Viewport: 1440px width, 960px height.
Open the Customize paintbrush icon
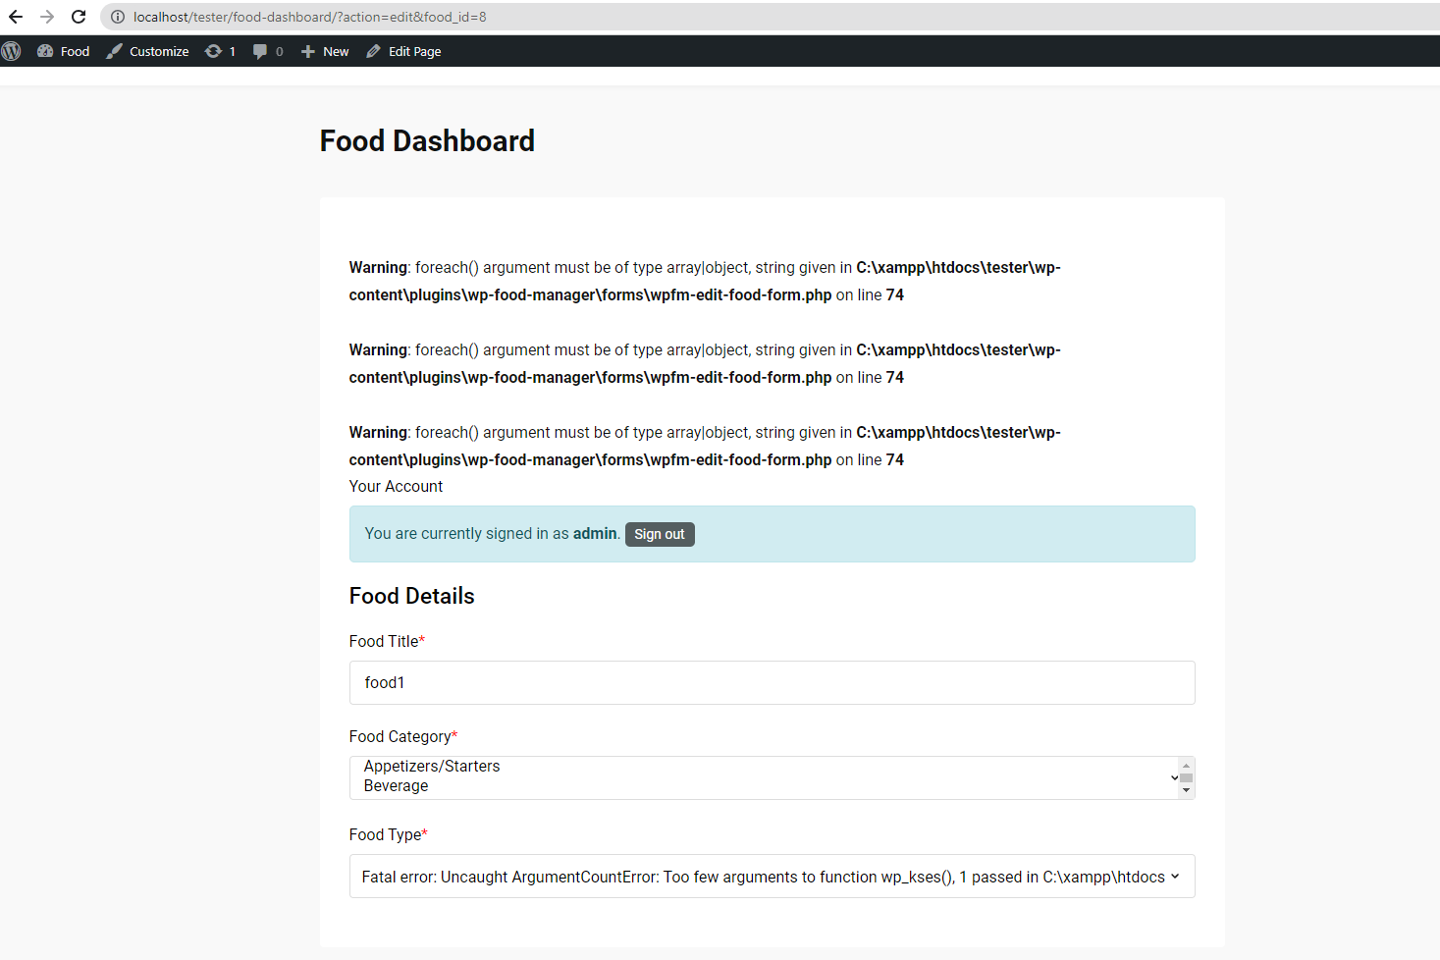tap(113, 51)
